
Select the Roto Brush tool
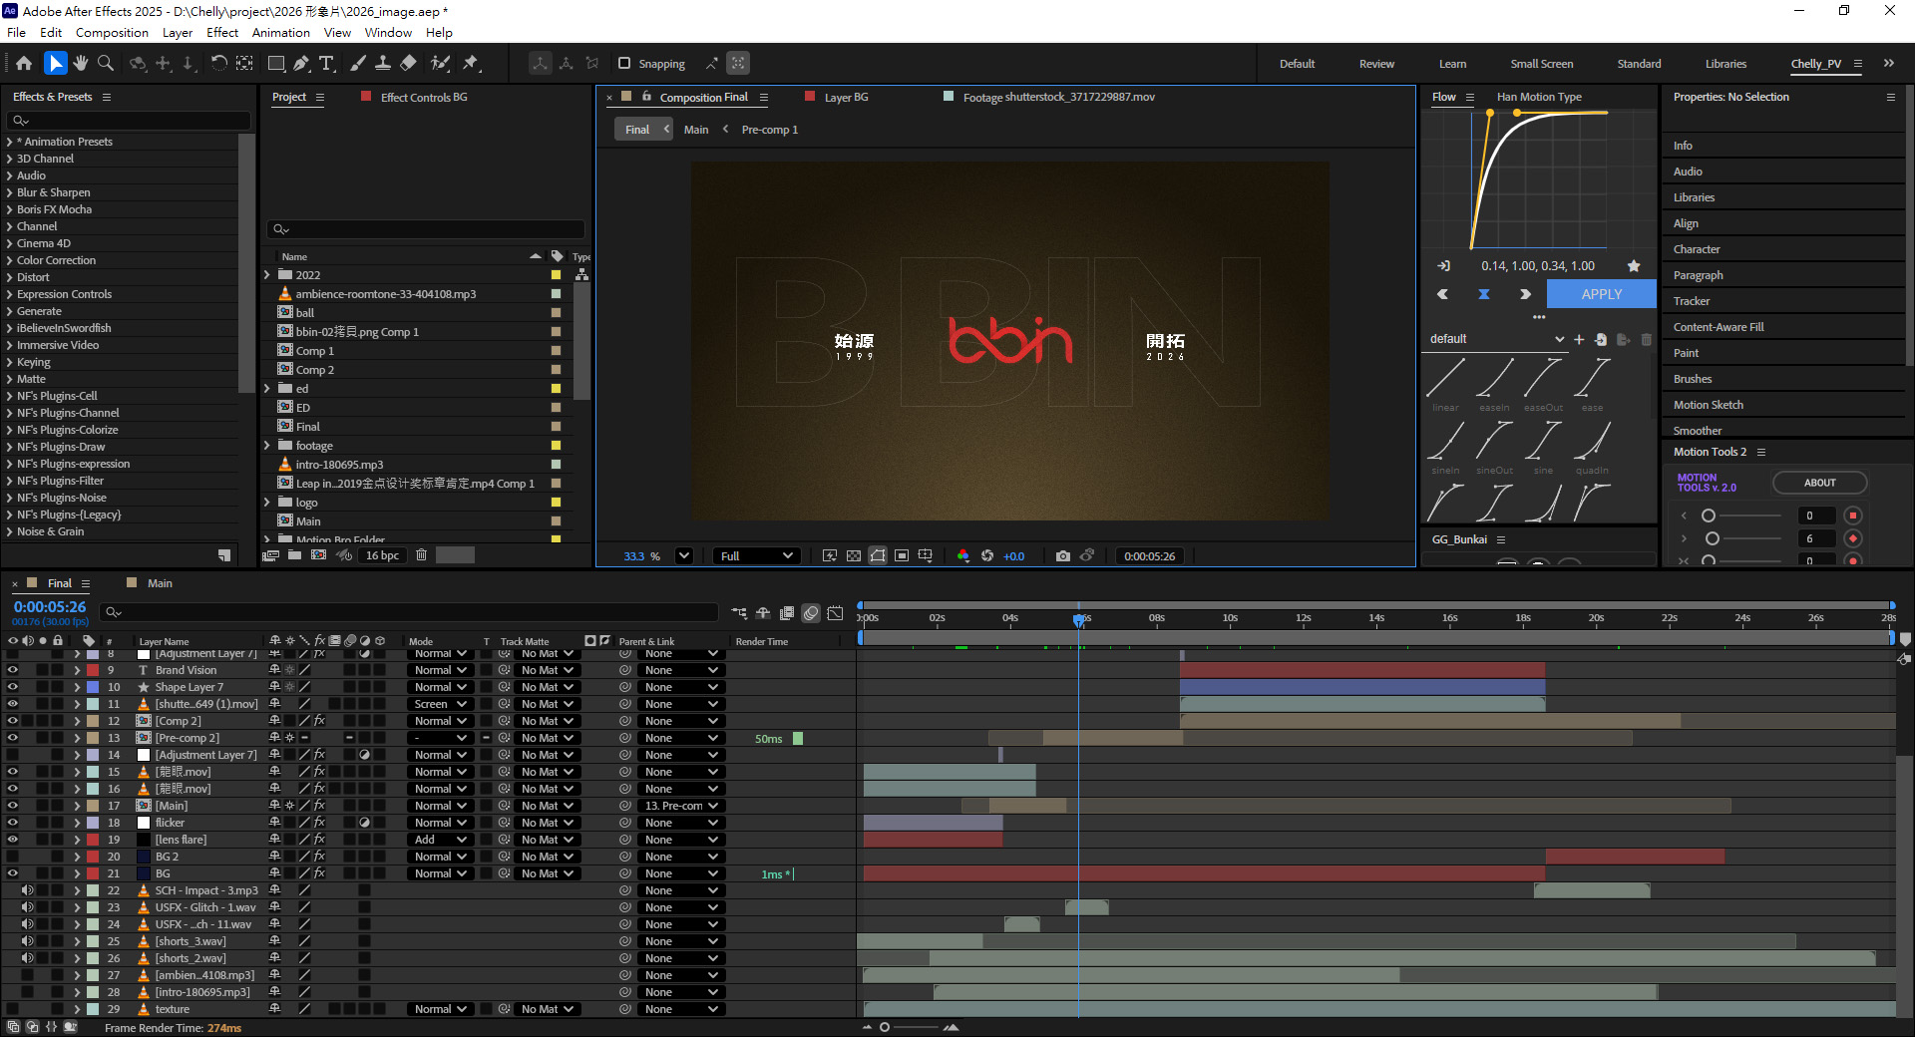[441, 63]
